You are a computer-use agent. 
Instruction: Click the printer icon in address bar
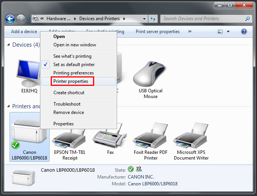click(x=35, y=19)
